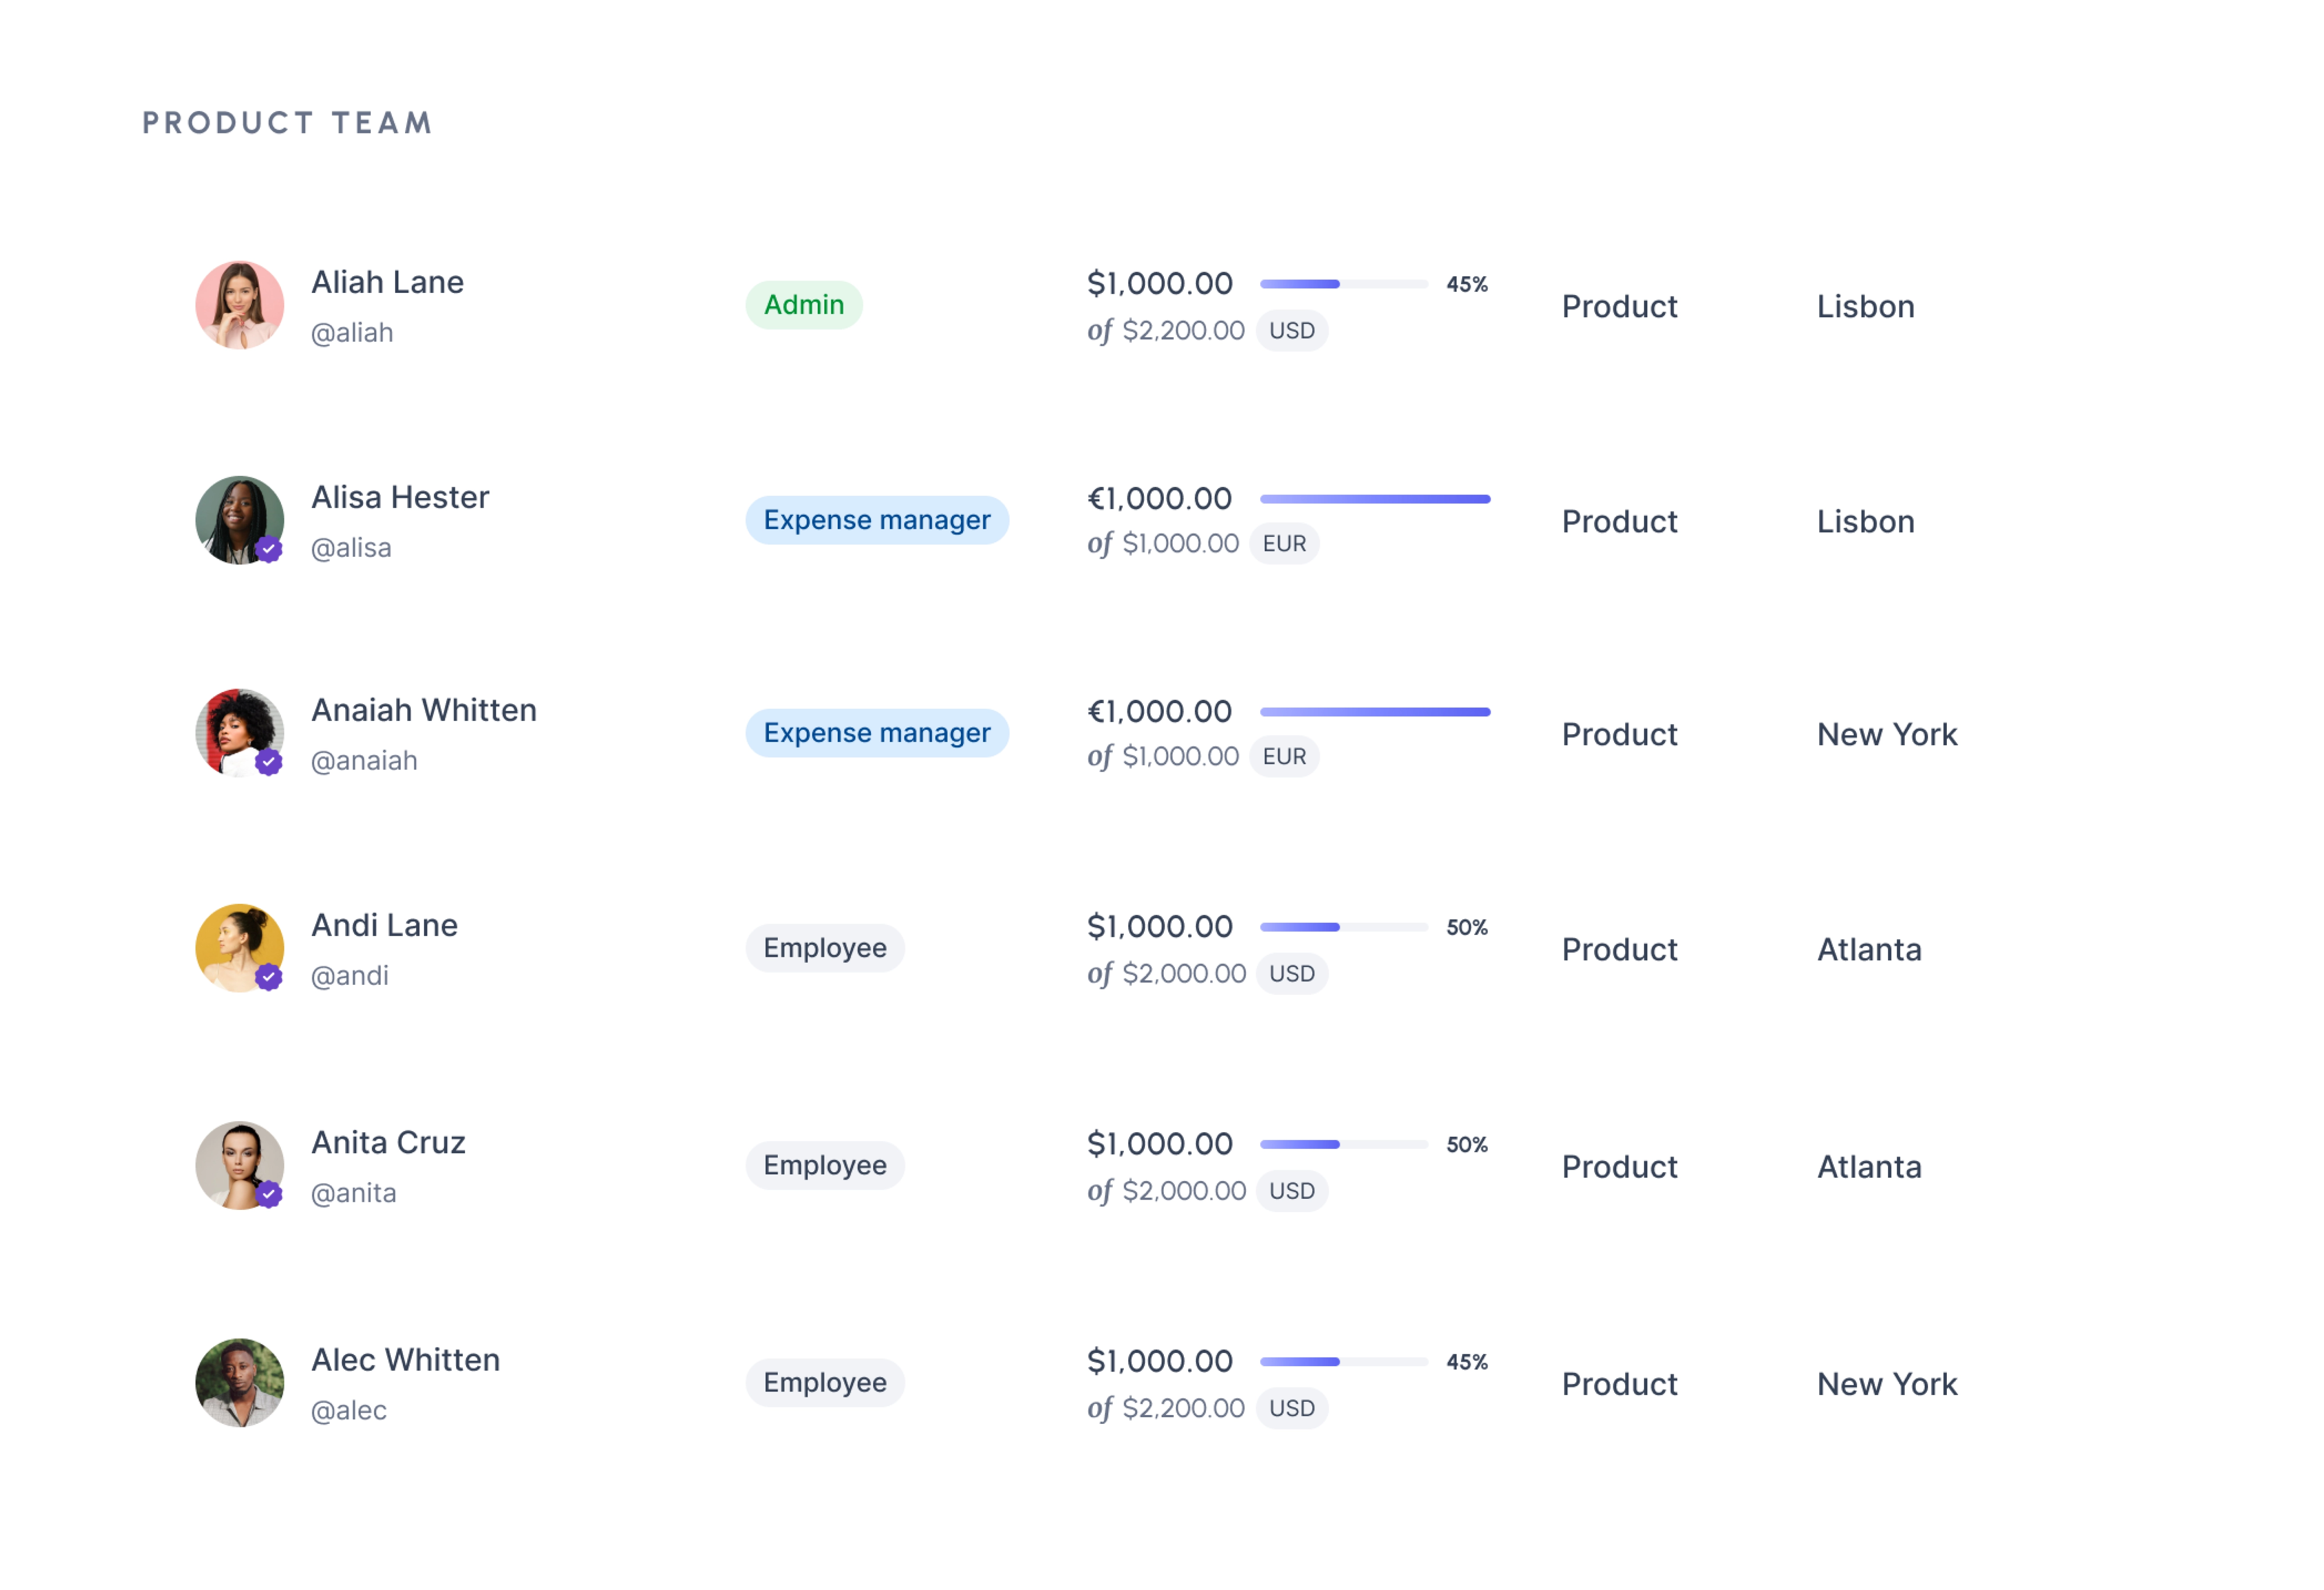This screenshot has width=2324, height=1590.
Task: Click the verified badge on Andi's avatar
Action: [x=269, y=976]
